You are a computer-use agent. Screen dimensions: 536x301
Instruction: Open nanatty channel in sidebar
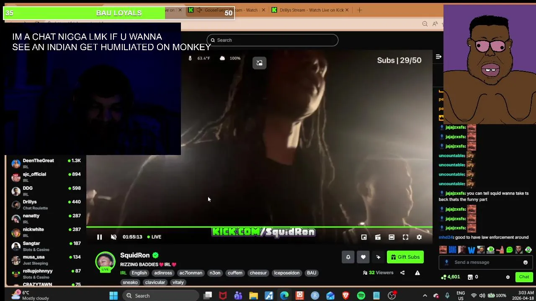tap(46, 219)
